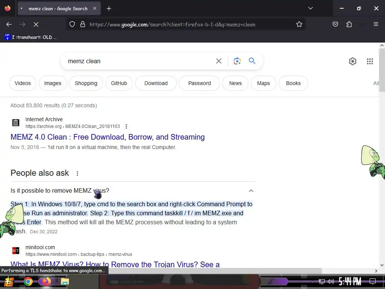Click into the 'memz clean' search field

138,61
